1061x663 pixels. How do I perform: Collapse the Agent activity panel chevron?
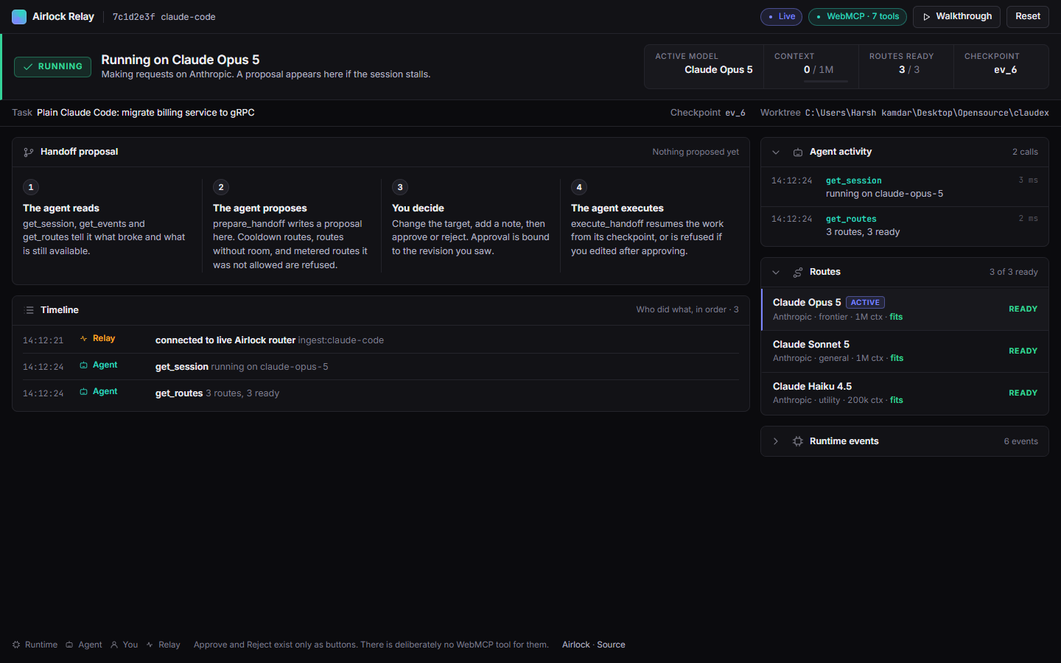(776, 152)
